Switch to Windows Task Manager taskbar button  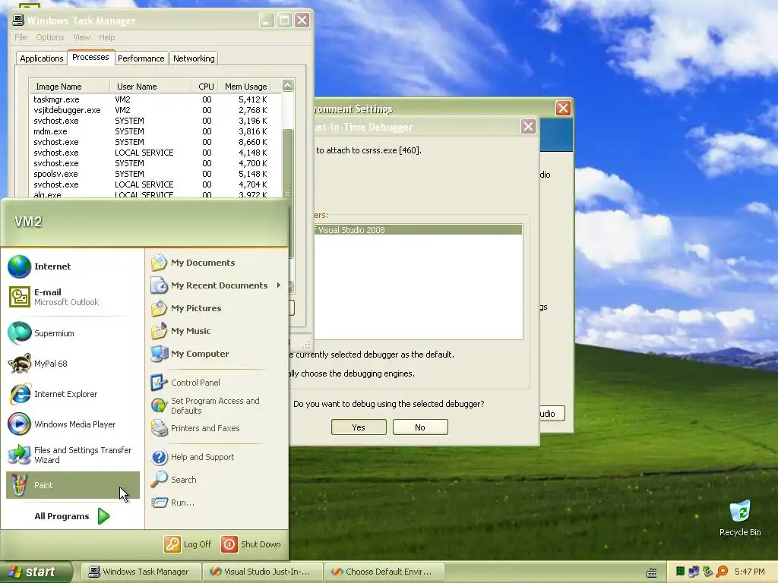[x=141, y=572]
